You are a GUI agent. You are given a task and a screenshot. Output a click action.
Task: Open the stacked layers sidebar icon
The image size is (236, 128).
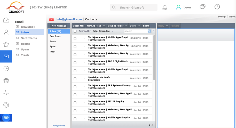(x=6, y=81)
